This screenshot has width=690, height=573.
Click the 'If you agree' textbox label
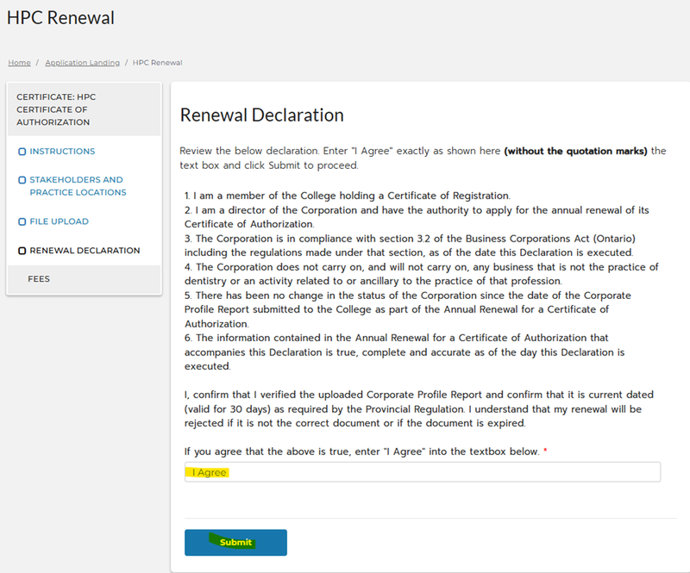(x=366, y=452)
